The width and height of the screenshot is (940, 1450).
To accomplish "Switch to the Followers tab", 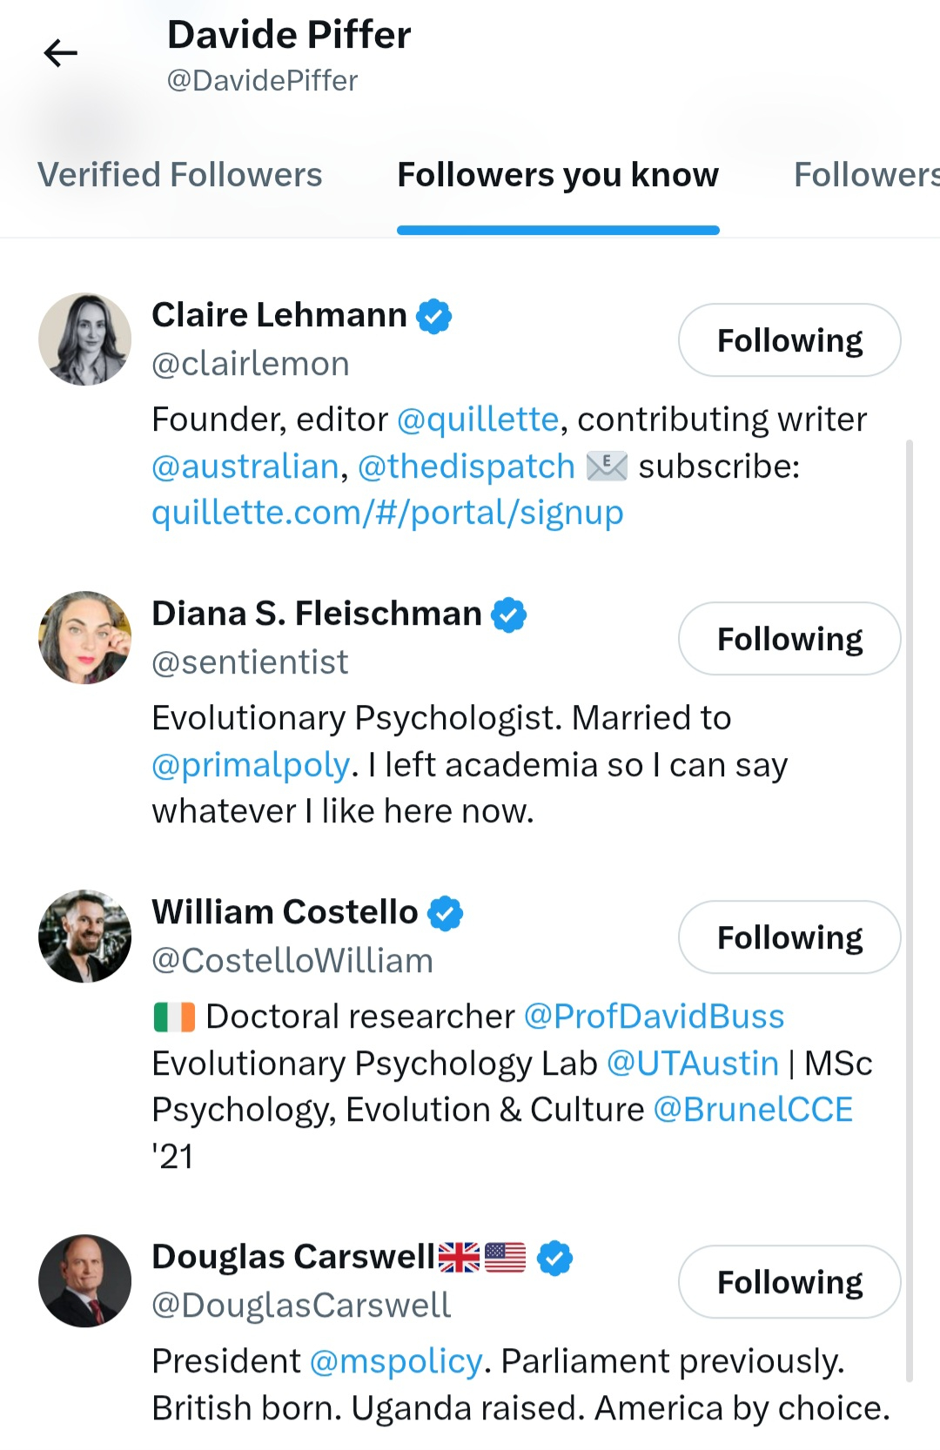I will (x=865, y=175).
